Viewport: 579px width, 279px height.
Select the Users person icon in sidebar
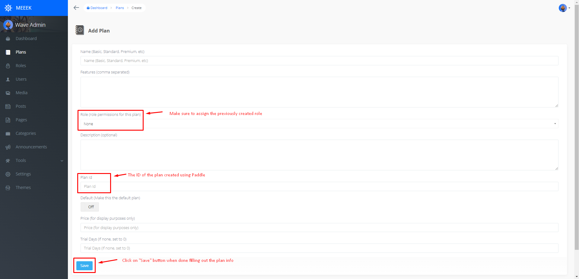8,79
